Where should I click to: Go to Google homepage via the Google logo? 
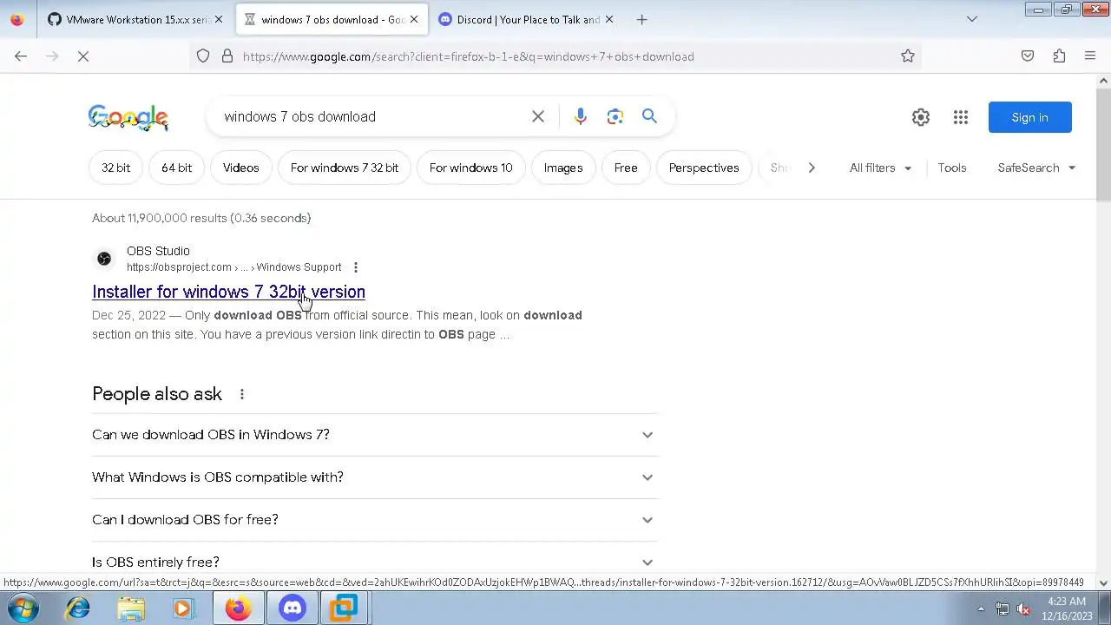click(128, 117)
